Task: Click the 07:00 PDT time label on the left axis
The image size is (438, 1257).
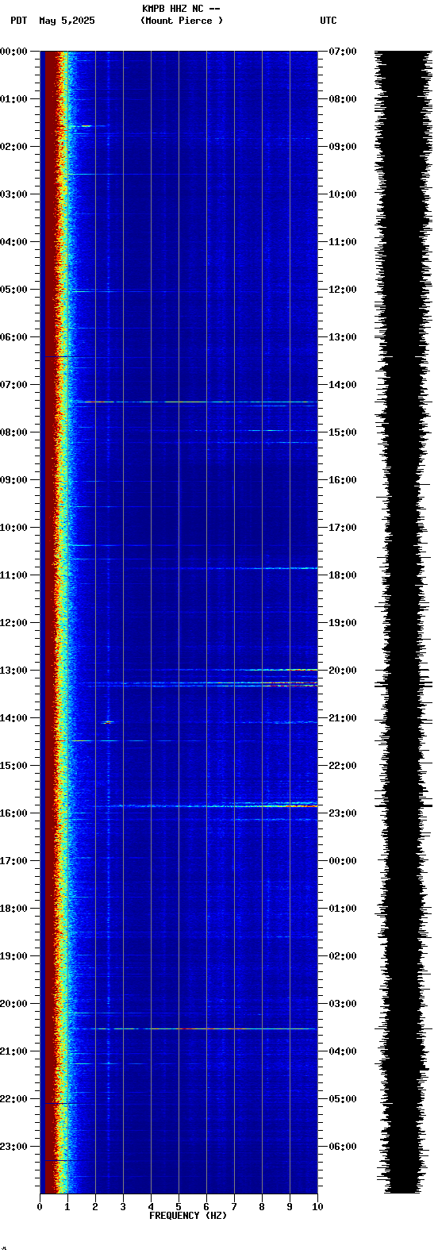Action: pyautogui.click(x=13, y=385)
